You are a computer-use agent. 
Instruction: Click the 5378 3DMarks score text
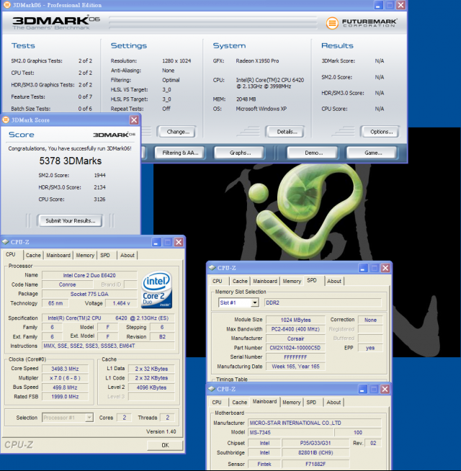coord(71,161)
